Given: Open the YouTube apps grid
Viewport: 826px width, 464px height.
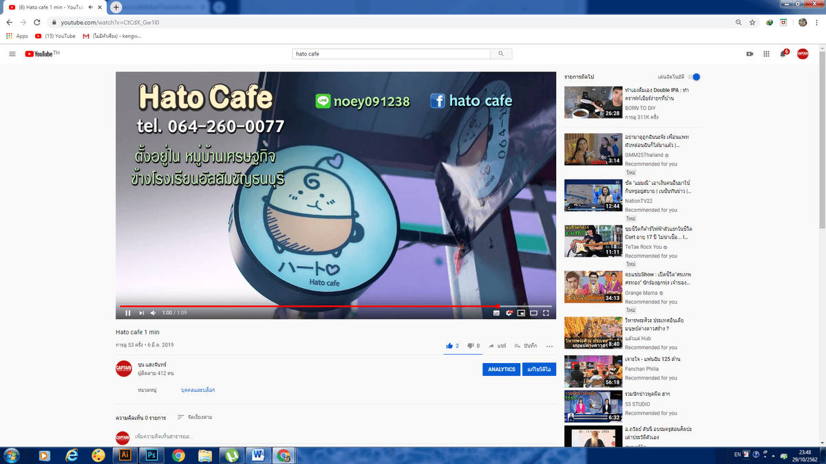Looking at the screenshot, I should pyautogui.click(x=766, y=54).
